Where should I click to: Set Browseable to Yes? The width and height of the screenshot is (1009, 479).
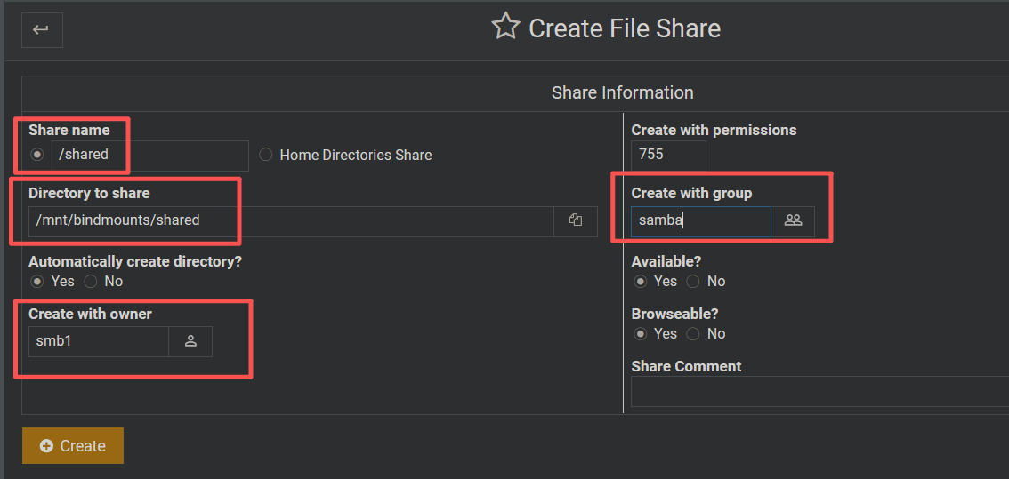[x=641, y=334]
